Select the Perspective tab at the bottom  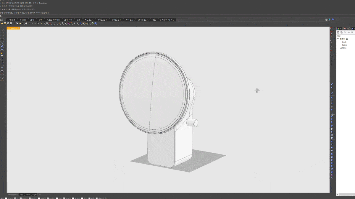[x=13, y=195]
